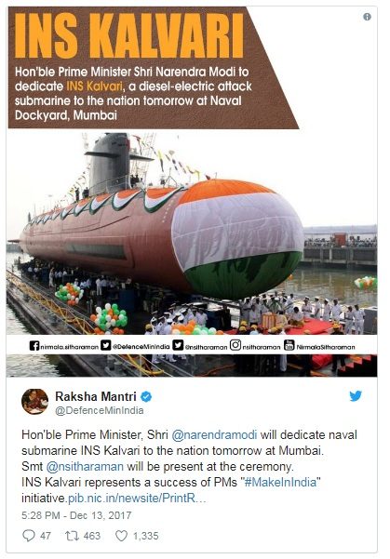Click the @DefenceMinIndia handle

pyautogui.click(x=100, y=411)
